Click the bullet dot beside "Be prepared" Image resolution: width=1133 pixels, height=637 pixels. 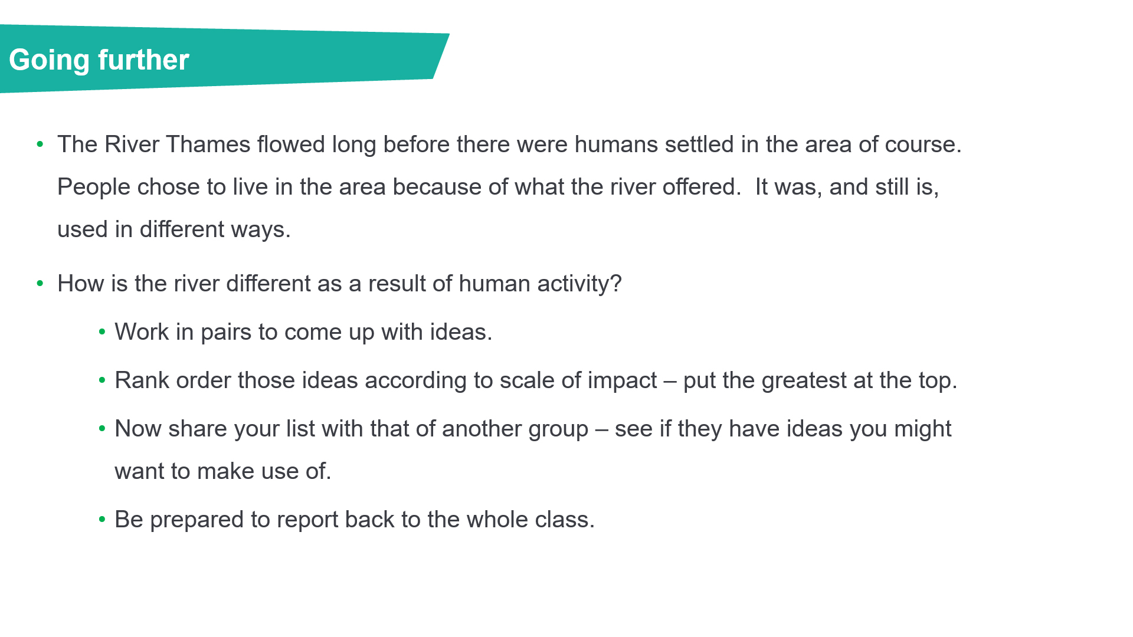click(102, 520)
